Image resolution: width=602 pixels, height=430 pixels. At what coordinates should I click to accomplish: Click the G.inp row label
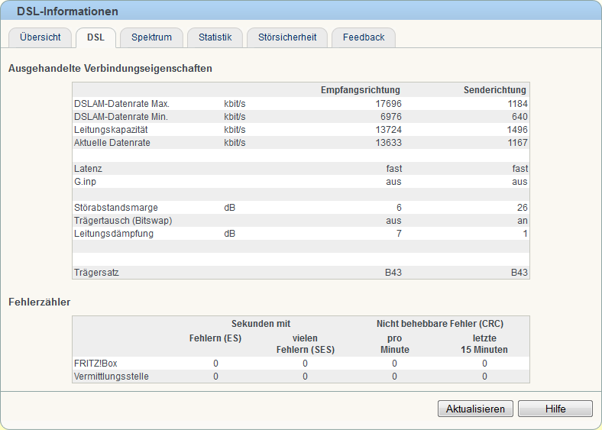click(85, 182)
